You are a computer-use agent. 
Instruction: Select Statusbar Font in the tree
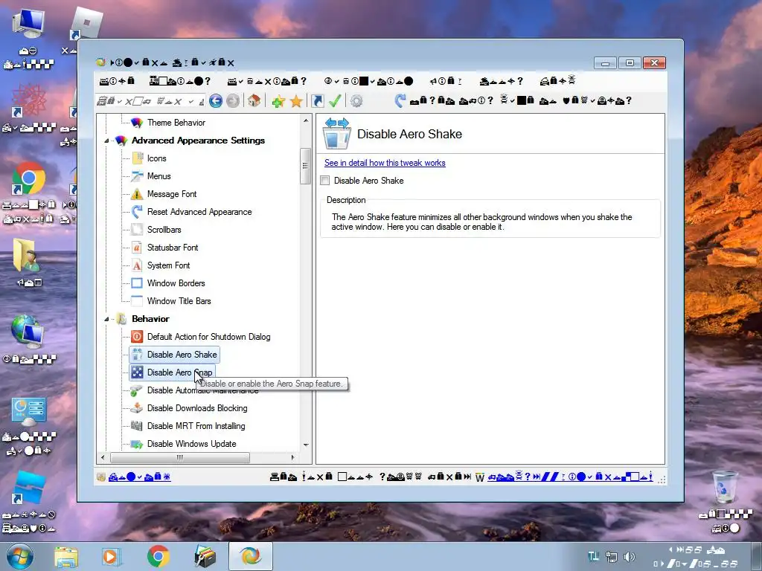point(173,248)
